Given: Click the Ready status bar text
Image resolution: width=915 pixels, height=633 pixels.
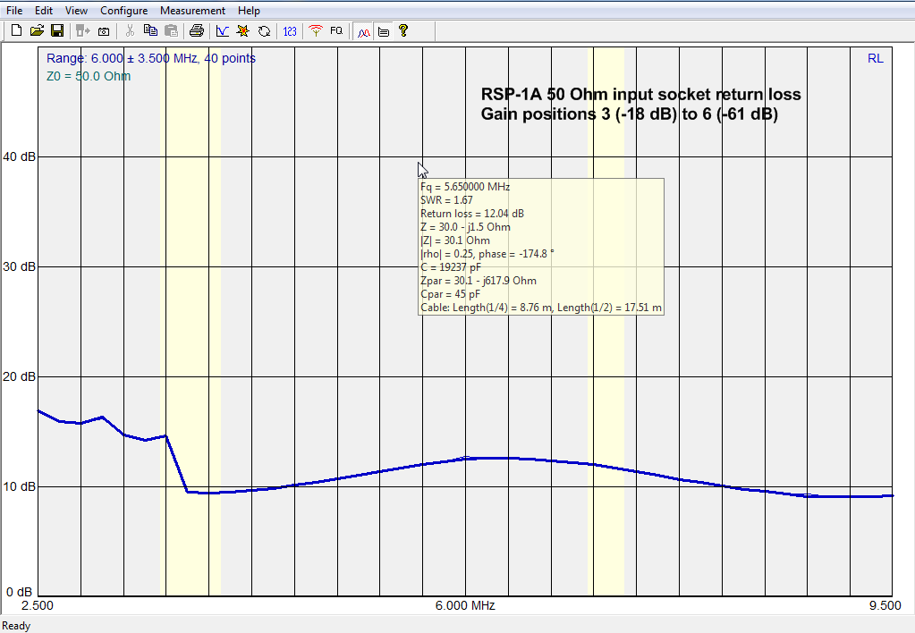Looking at the screenshot, I should pos(16,626).
